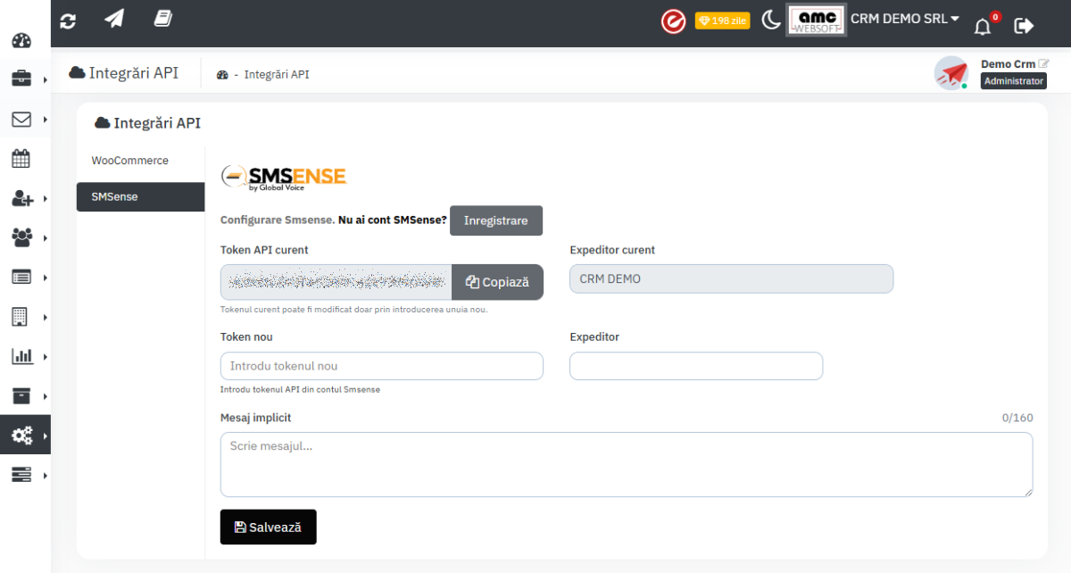Click the edit icon beside Demo Crm
1071x573 pixels.
(x=1043, y=64)
